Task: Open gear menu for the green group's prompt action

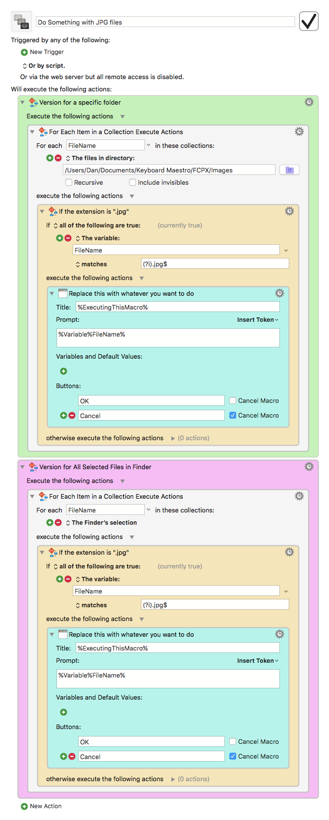Action: click(x=279, y=293)
